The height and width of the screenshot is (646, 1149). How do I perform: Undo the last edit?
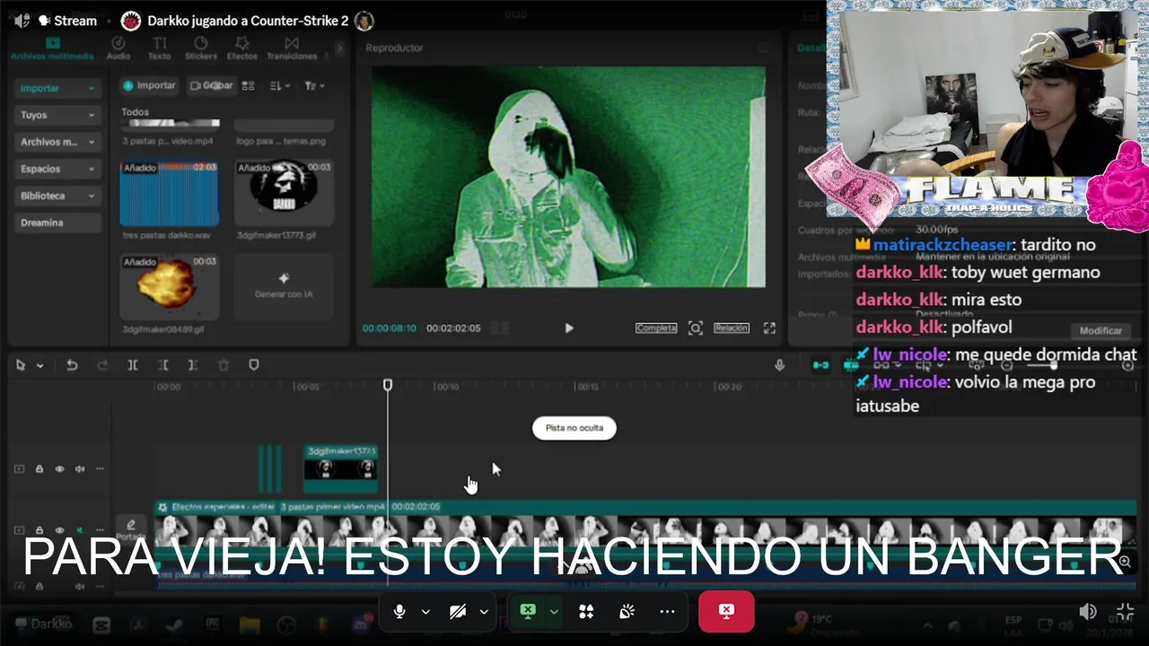click(x=72, y=365)
